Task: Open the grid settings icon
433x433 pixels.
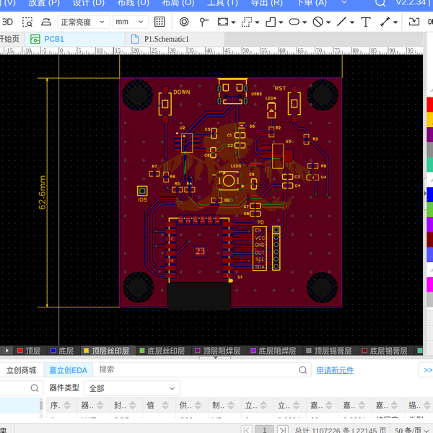Action: (x=159, y=22)
